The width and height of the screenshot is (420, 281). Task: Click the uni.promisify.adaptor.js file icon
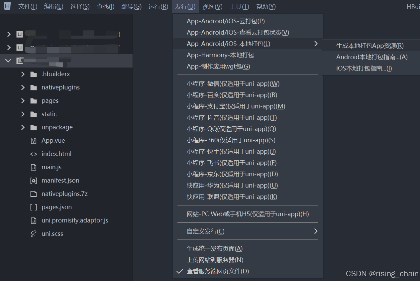[34, 220]
